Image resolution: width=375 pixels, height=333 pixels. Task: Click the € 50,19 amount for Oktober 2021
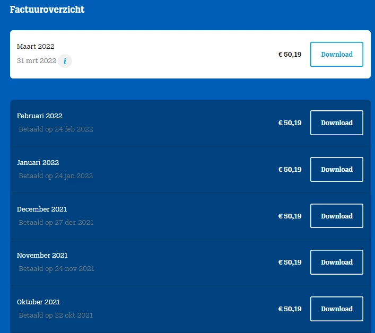(290, 309)
